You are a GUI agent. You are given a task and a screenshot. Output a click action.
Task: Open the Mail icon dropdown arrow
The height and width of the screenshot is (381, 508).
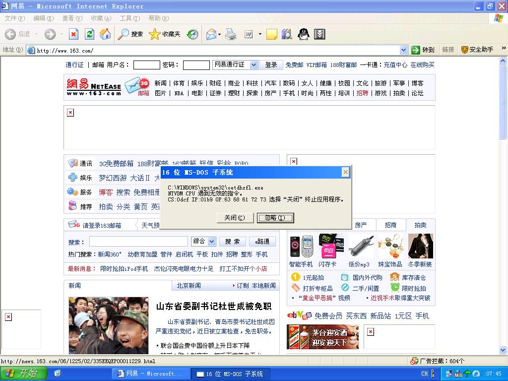tap(220, 34)
